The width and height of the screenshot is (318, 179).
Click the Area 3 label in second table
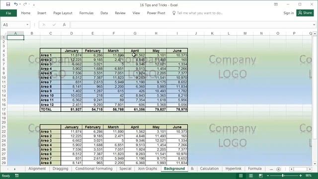pyautogui.click(x=50, y=140)
